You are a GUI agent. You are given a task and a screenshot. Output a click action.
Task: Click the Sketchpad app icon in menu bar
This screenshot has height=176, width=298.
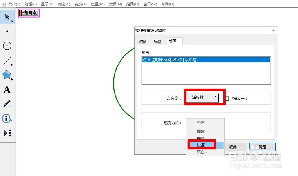click(x=4, y=4)
